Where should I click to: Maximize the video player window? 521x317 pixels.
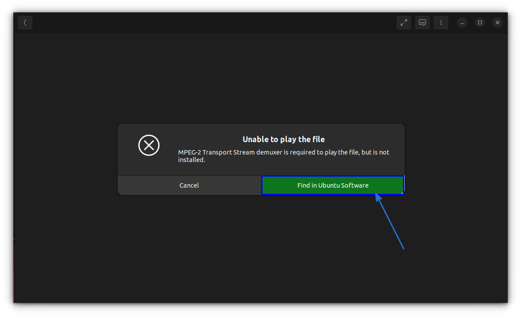click(480, 23)
